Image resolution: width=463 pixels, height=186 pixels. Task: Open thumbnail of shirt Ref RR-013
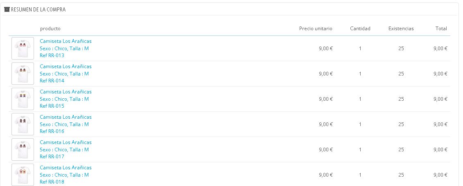(23, 48)
